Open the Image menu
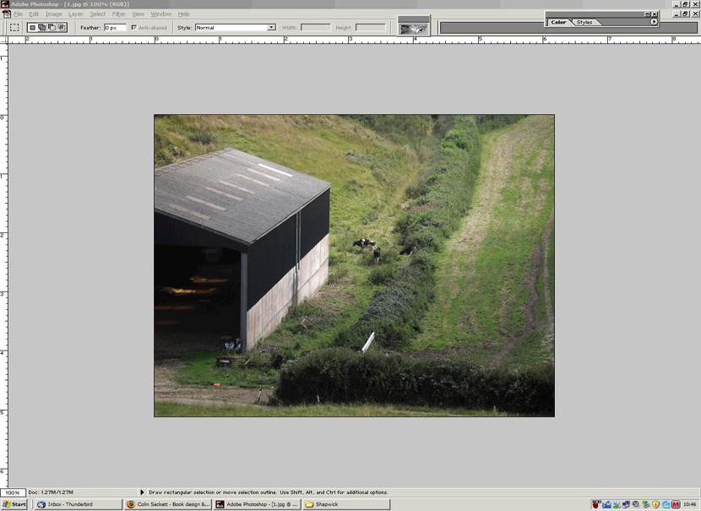This screenshot has width=701, height=511. point(54,14)
